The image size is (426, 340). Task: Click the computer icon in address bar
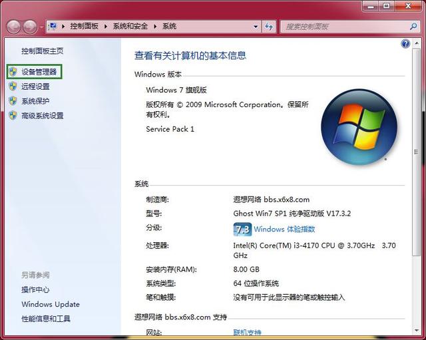[53, 27]
